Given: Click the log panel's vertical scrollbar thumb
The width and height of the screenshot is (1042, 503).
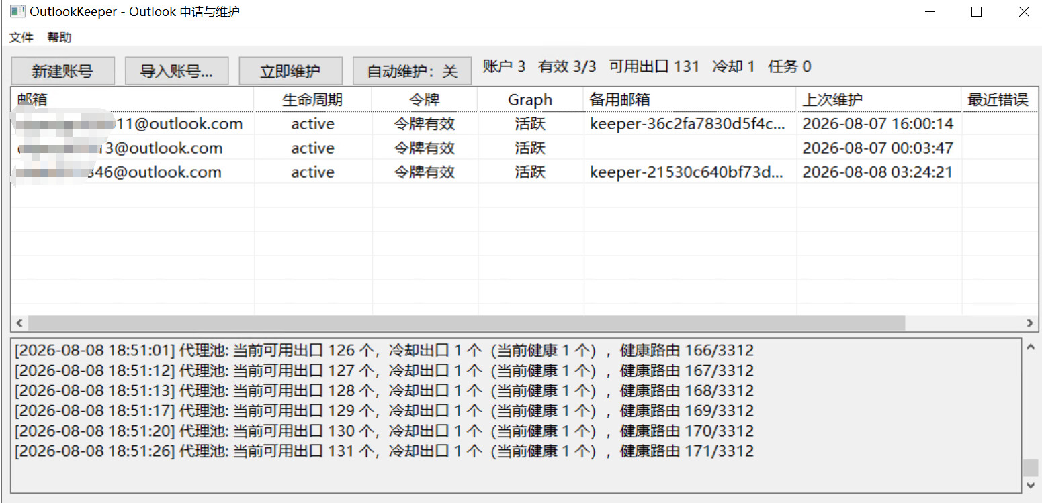Looking at the screenshot, I should pos(1031,467).
